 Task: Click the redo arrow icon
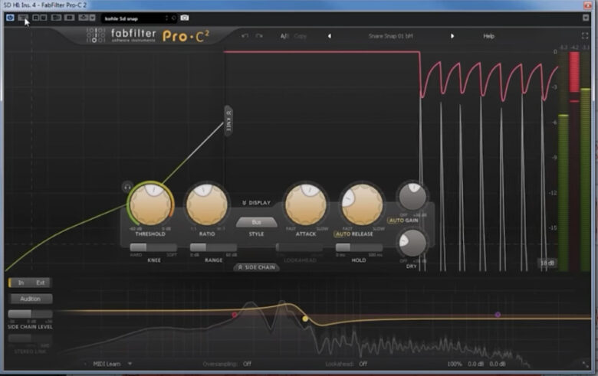(x=259, y=36)
